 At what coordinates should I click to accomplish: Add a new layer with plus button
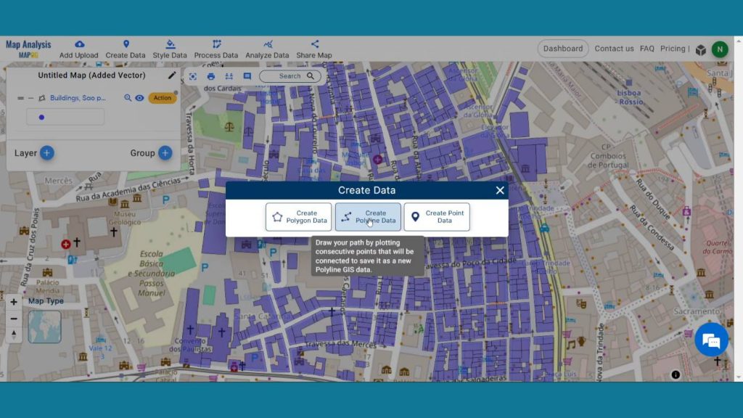tap(46, 153)
